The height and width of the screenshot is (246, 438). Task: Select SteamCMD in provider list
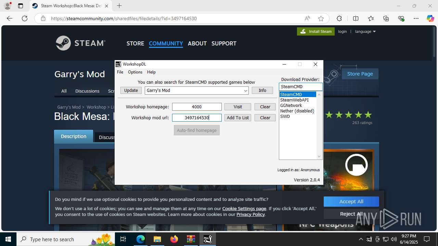coord(298,95)
